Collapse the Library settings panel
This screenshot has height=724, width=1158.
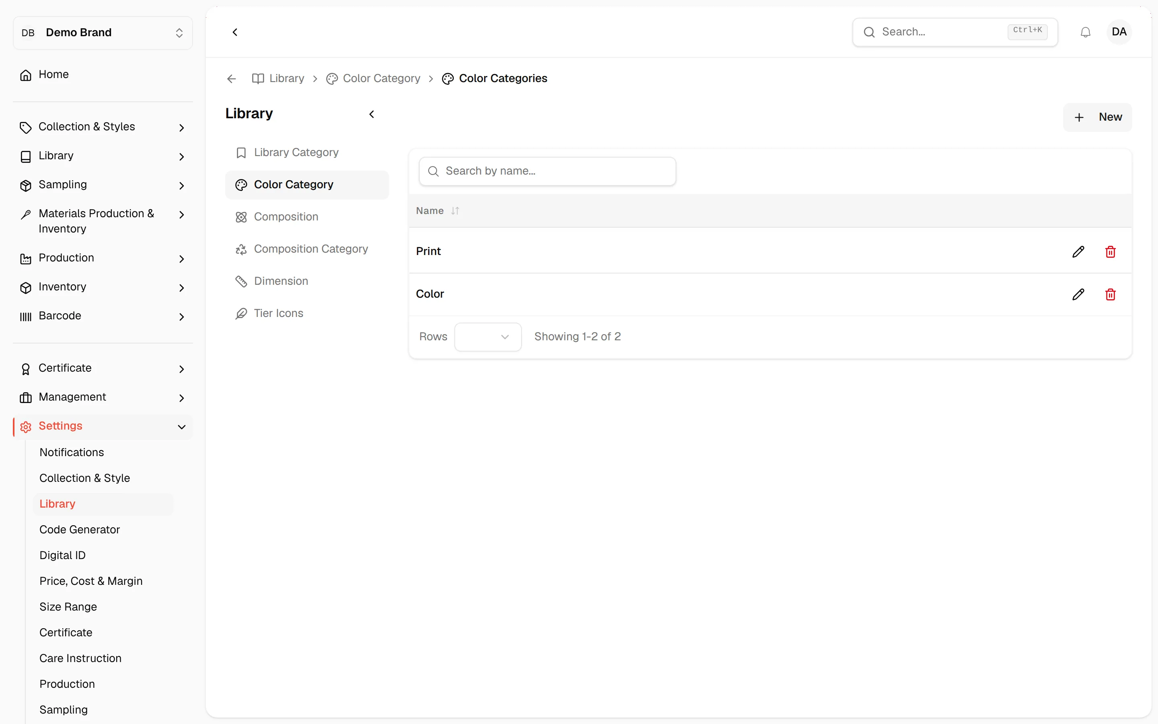click(x=372, y=114)
